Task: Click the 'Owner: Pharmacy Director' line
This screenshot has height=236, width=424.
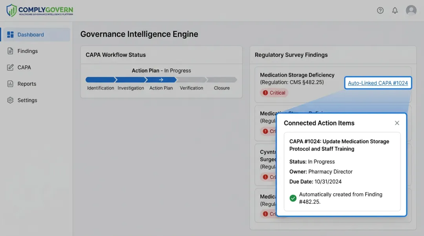Action: pyautogui.click(x=321, y=171)
